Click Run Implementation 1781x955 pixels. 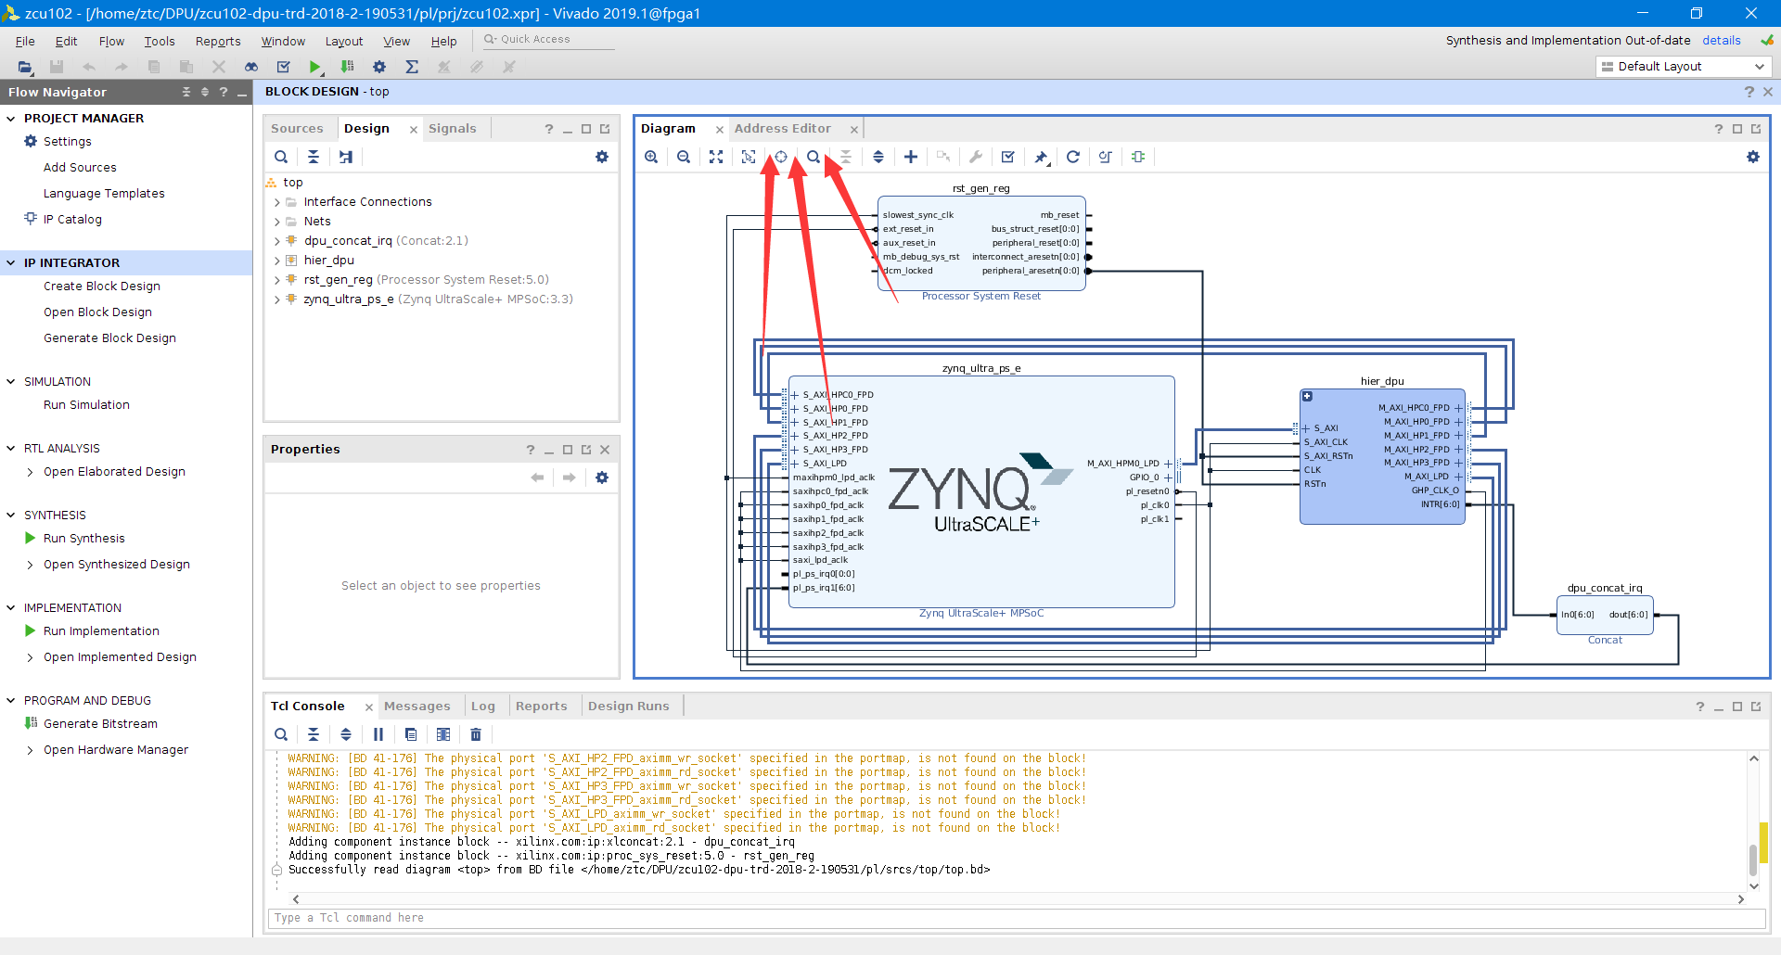click(101, 631)
